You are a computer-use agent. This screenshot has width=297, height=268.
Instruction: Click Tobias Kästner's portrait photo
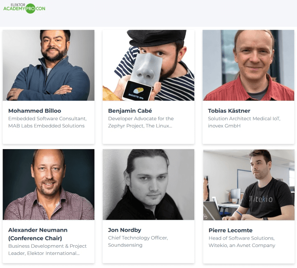[x=248, y=65]
